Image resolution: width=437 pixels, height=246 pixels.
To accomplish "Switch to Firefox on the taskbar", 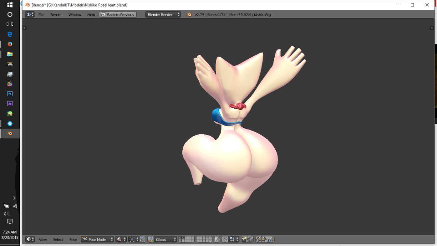I will 10,44.
